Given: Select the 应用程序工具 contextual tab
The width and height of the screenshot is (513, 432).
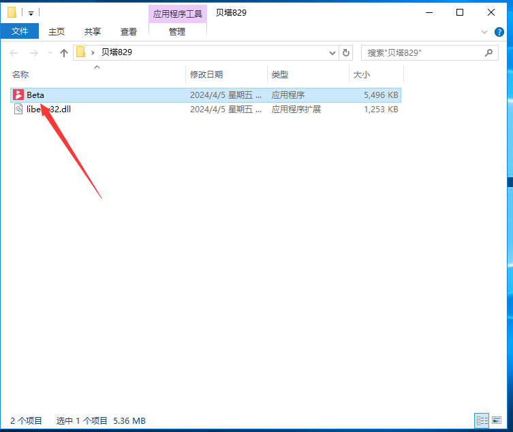Looking at the screenshot, I should [x=178, y=14].
